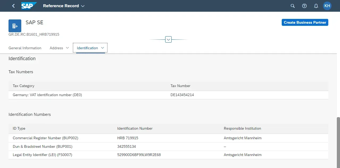This screenshot has width=340, height=168.
Task: Click Amtsgericht Mannheim in LEI row
Action: pyautogui.click(x=243, y=155)
